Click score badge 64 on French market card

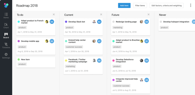click(52, 22)
